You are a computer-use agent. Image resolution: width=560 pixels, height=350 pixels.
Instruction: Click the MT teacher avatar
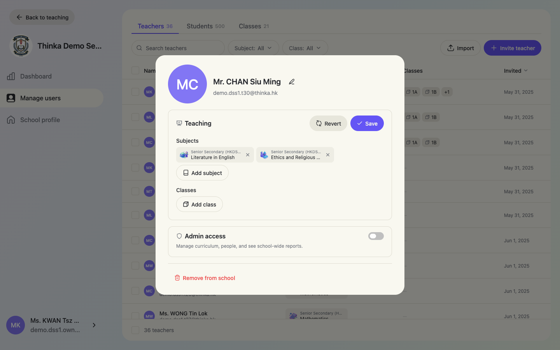149,191
